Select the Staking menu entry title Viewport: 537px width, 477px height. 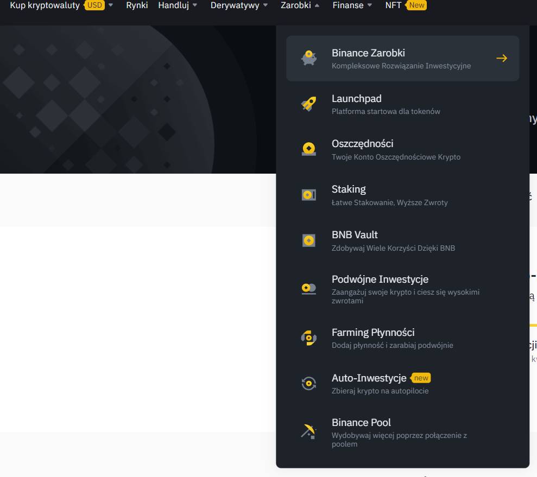(x=349, y=189)
